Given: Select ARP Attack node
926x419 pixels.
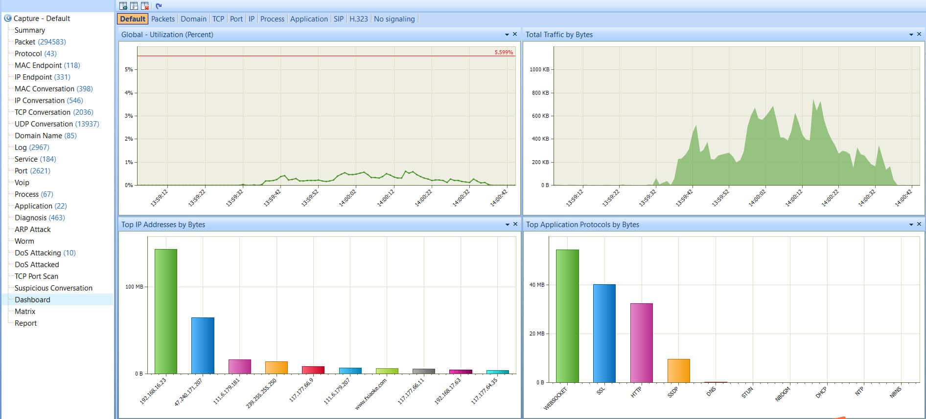Looking at the screenshot, I should 33,230.
